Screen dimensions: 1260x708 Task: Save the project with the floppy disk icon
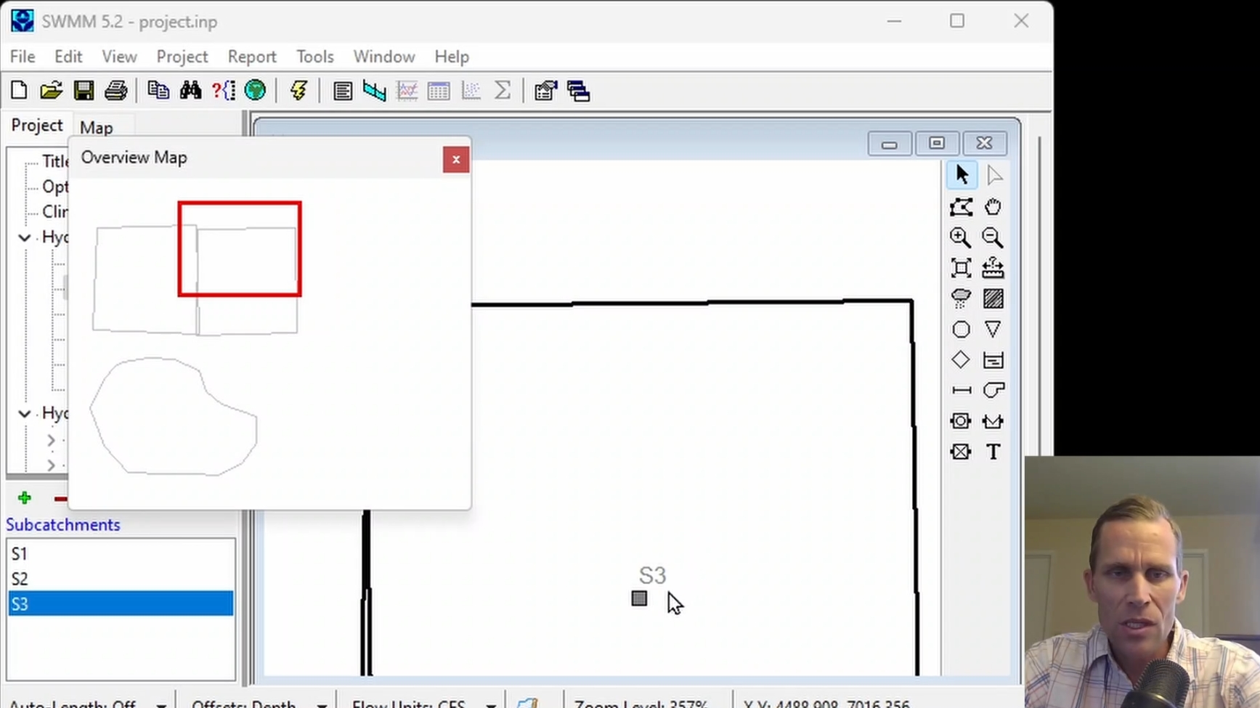point(84,91)
